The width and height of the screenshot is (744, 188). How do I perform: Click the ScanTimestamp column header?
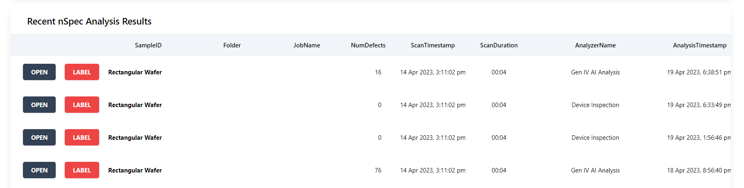tap(433, 45)
